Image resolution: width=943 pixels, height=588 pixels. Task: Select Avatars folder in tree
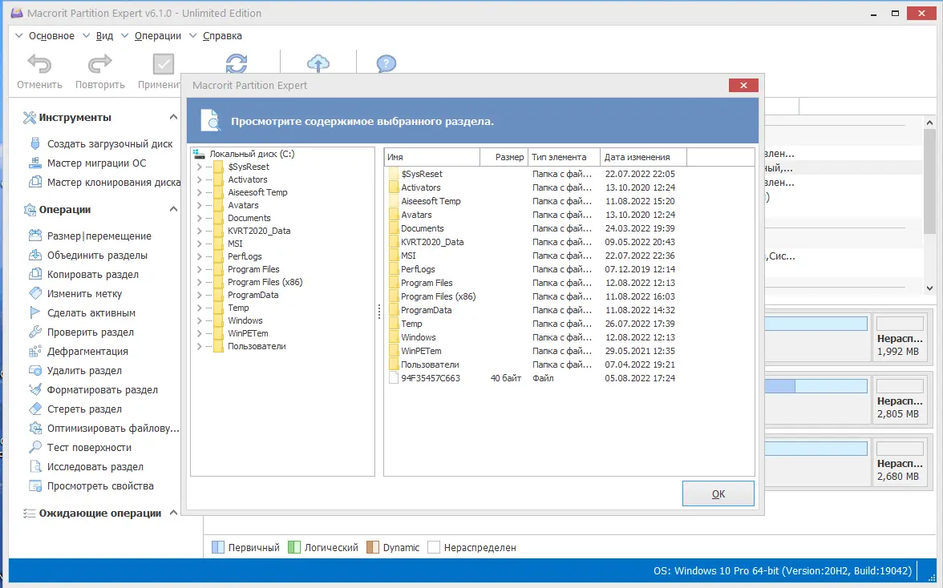point(243,205)
